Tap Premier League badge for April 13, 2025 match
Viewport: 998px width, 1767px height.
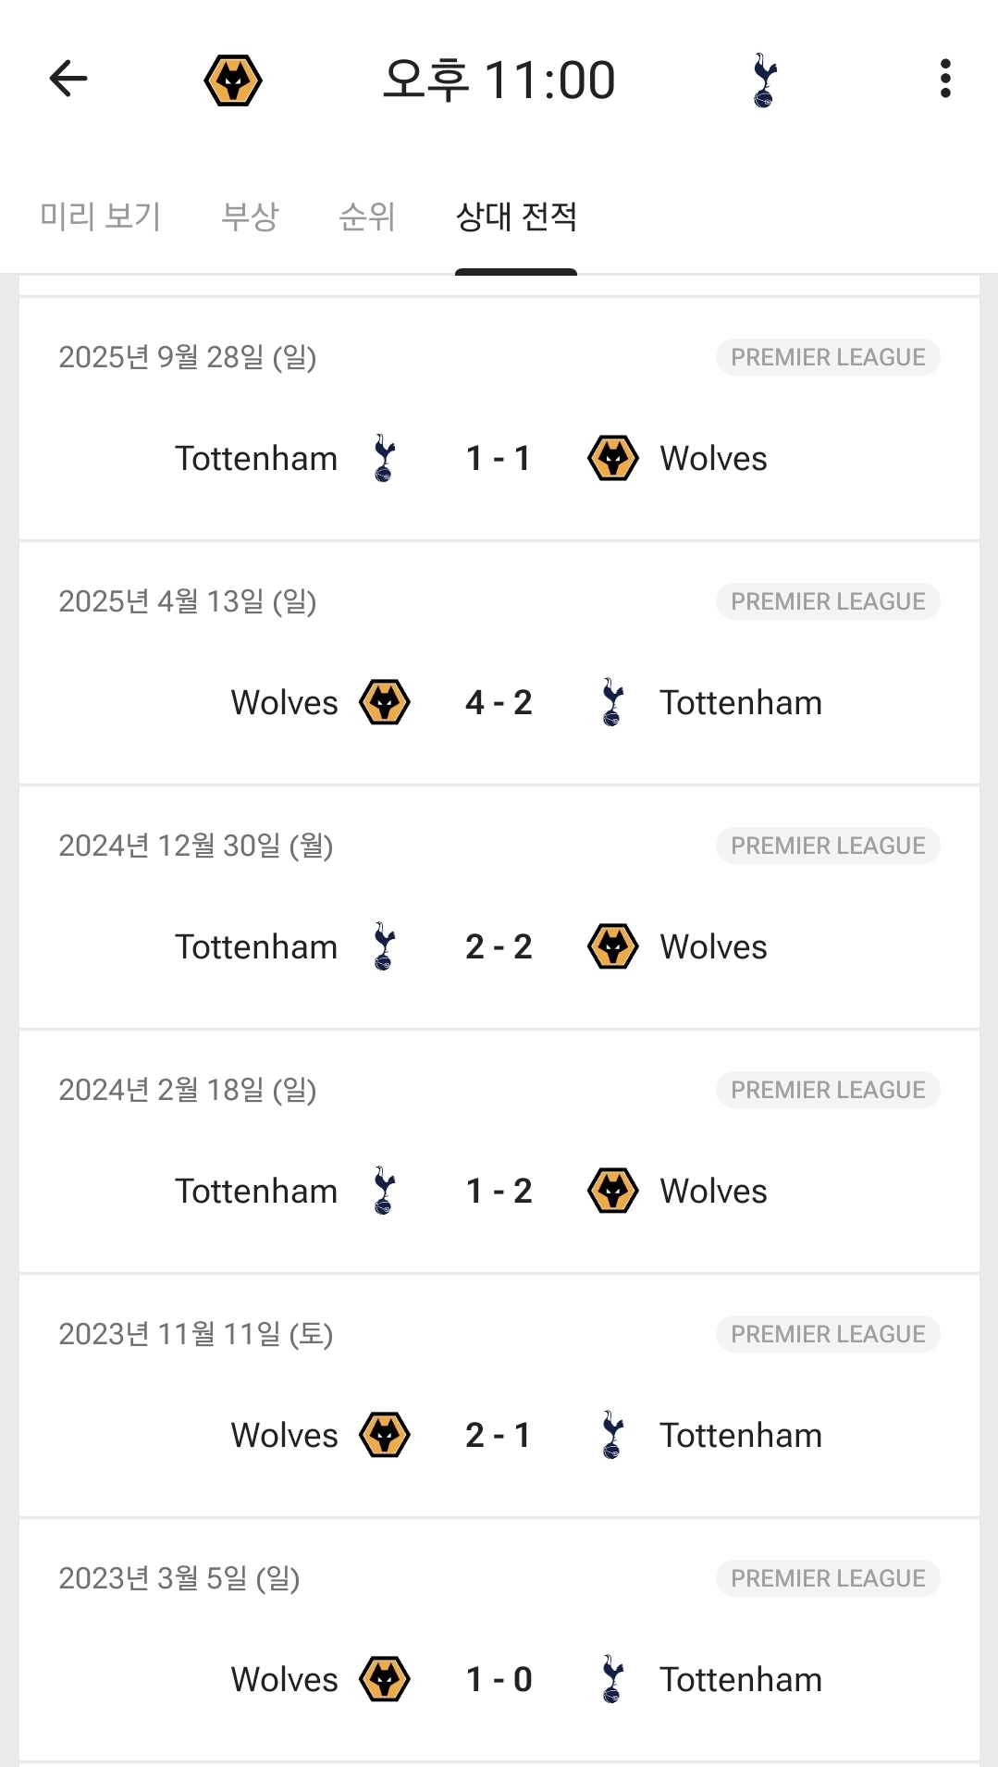[828, 601]
